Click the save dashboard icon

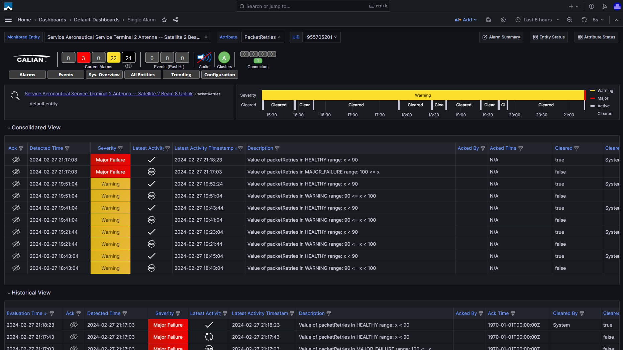(x=488, y=20)
